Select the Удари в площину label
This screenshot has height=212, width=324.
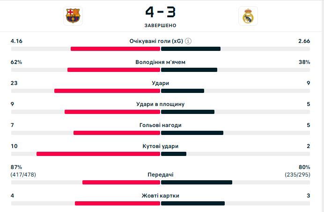(160, 104)
